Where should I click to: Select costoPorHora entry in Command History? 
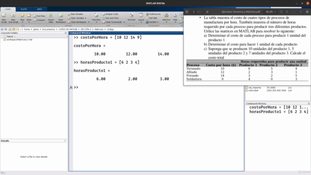coord(278,107)
